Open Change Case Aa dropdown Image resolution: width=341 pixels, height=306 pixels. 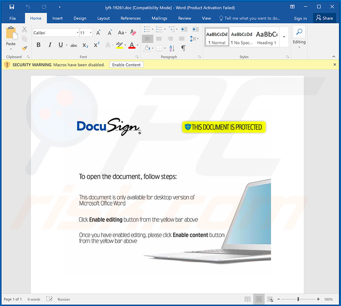pyautogui.click(x=122, y=33)
